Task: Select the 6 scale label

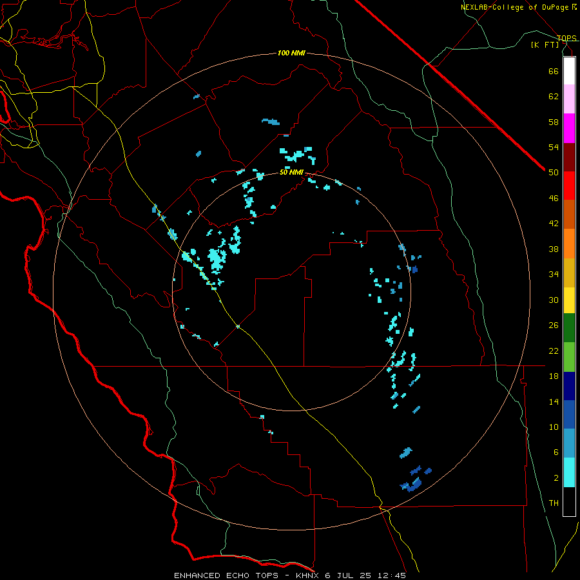Action: pos(556,452)
